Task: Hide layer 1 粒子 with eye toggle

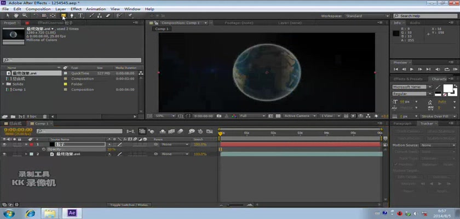Action: point(4,145)
